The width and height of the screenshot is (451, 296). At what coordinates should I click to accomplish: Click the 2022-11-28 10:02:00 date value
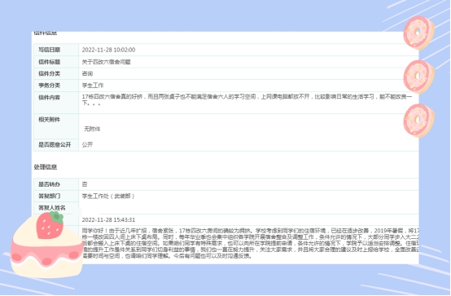pos(108,50)
